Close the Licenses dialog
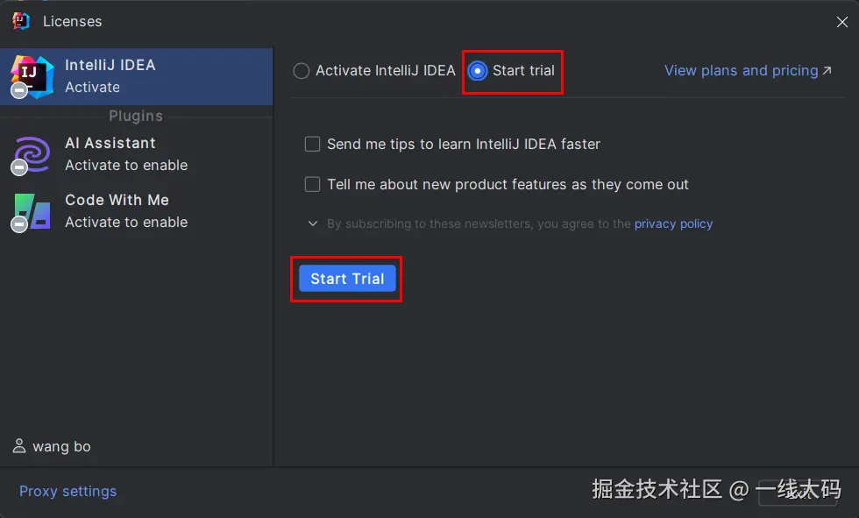This screenshot has width=859, height=518. tap(841, 22)
